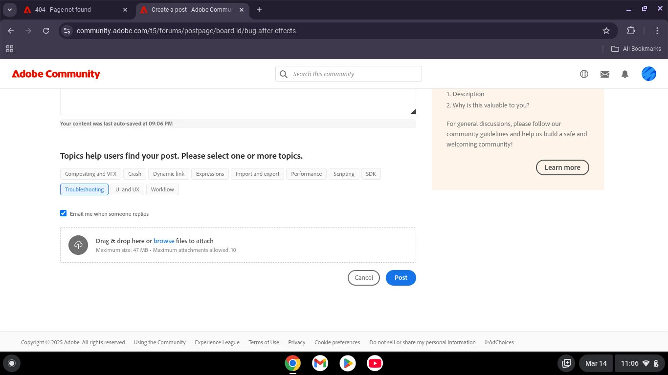The height and width of the screenshot is (375, 668).
Task: Launch Play Store from the shelf
Action: click(x=348, y=363)
